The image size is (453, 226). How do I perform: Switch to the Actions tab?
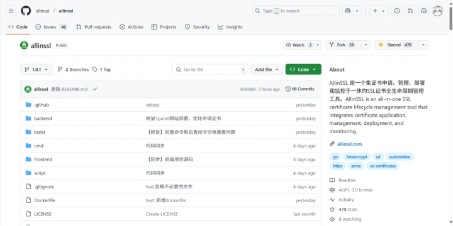[131, 27]
